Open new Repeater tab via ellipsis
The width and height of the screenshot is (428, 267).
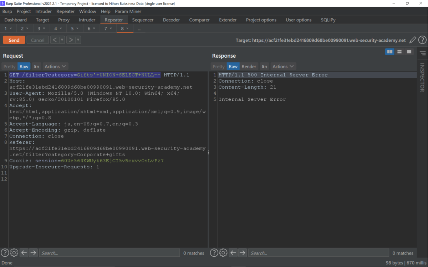(x=139, y=29)
